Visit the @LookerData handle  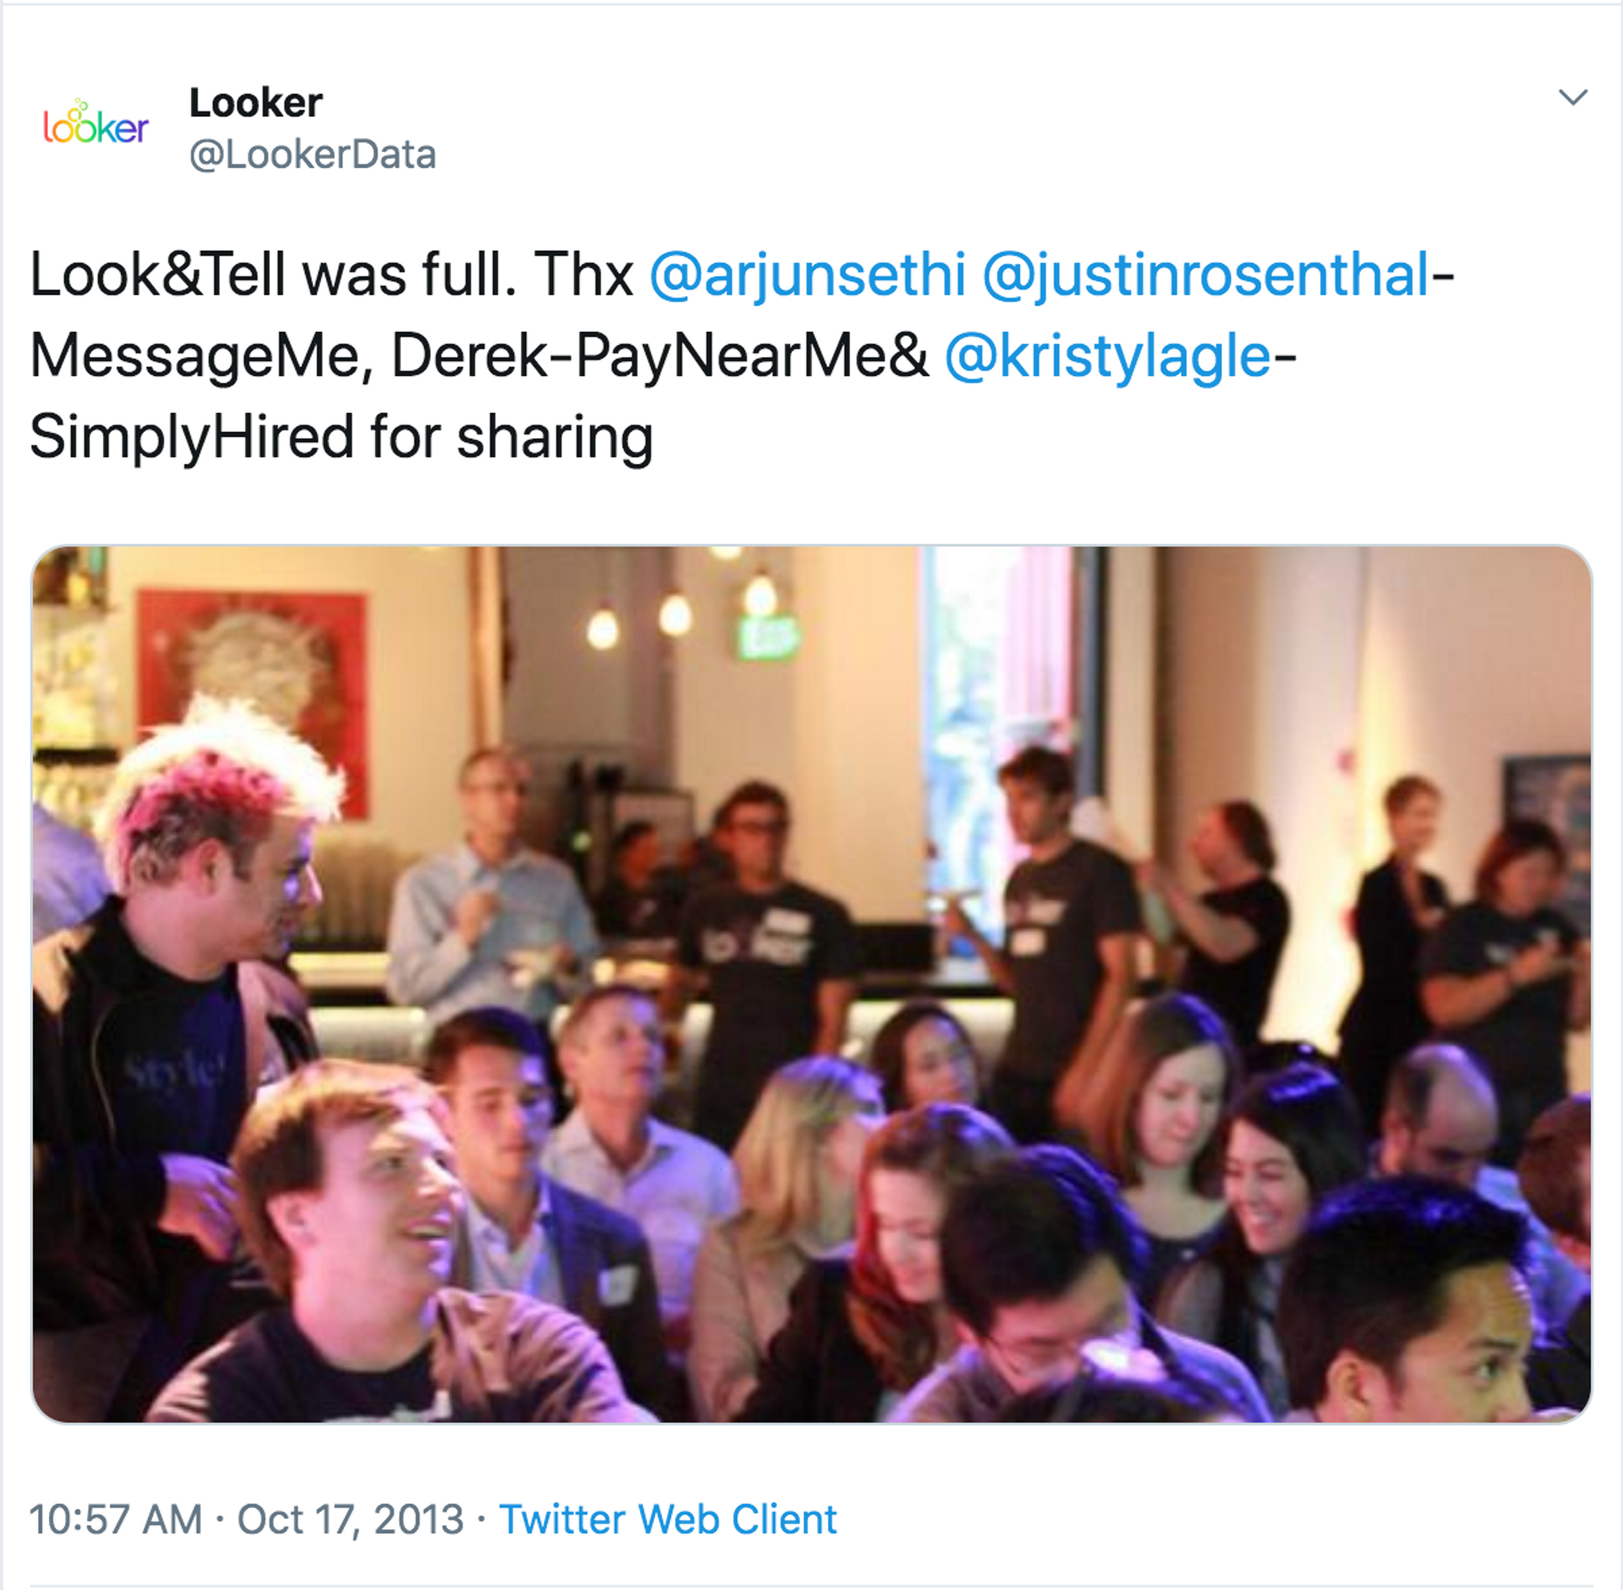313,155
